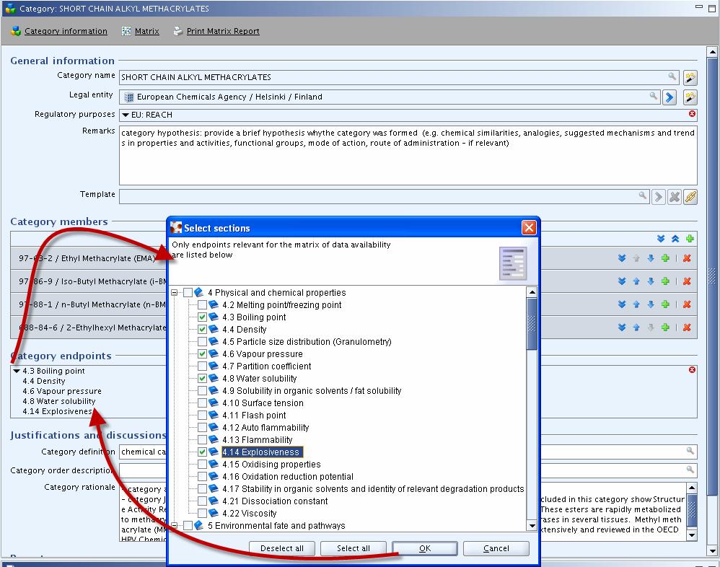
Task: Delete the n-Butyl Methacrylate member
Action: [x=687, y=304]
